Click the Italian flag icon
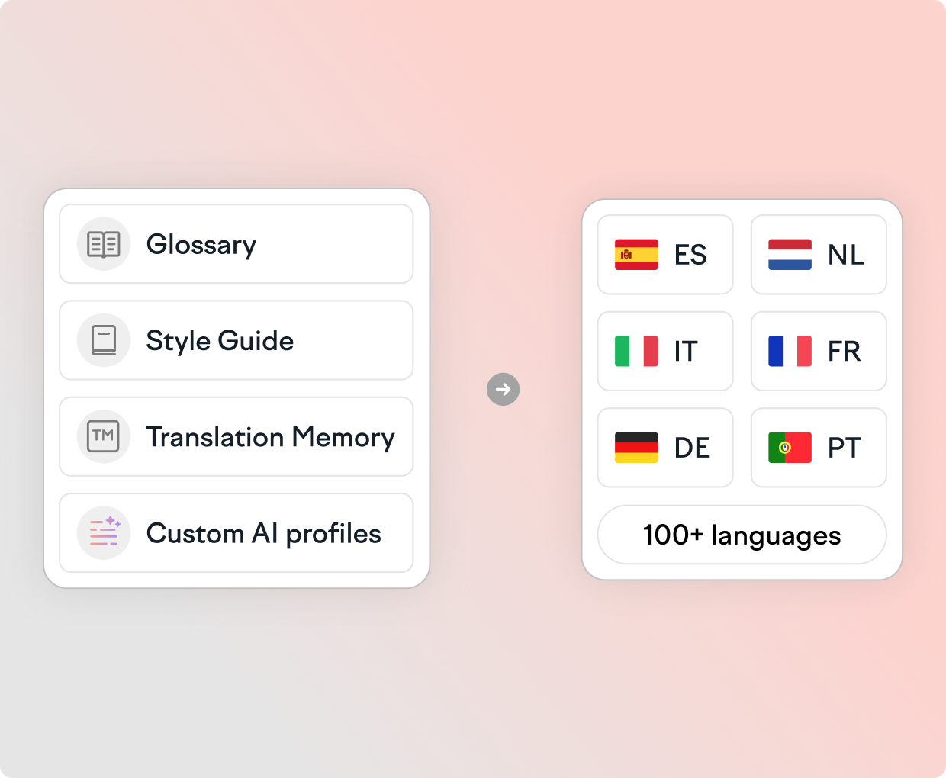 pos(636,351)
